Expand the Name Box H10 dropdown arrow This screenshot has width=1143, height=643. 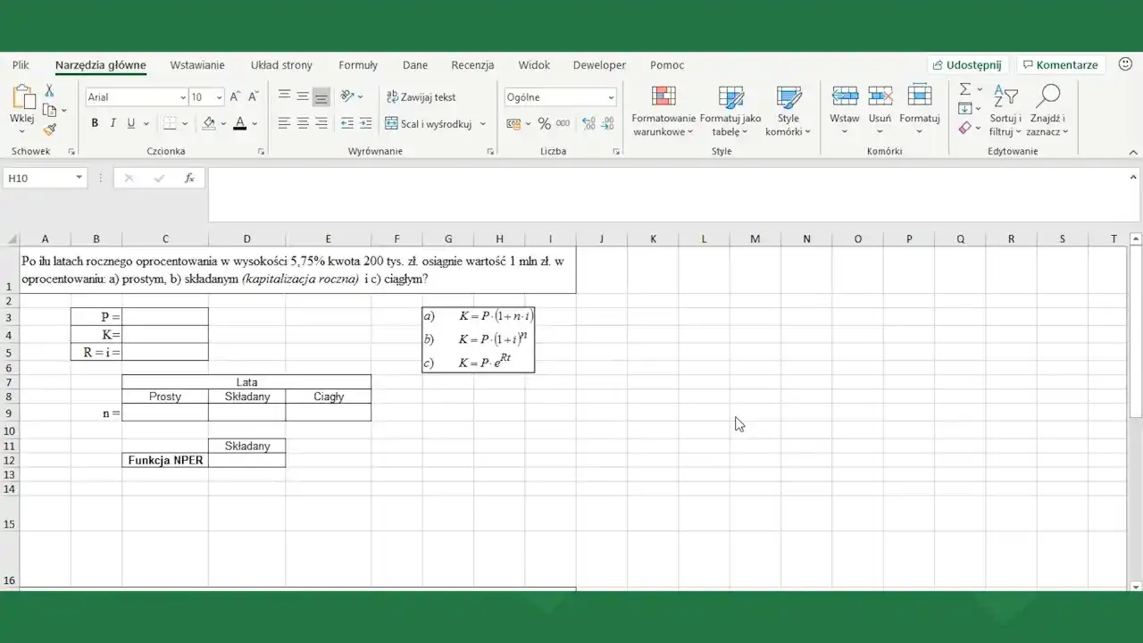click(79, 178)
